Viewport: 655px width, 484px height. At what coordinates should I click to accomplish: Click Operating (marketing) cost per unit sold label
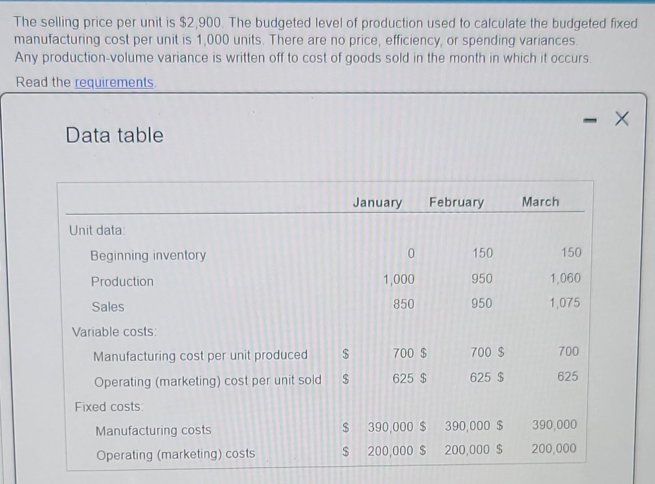(x=207, y=380)
